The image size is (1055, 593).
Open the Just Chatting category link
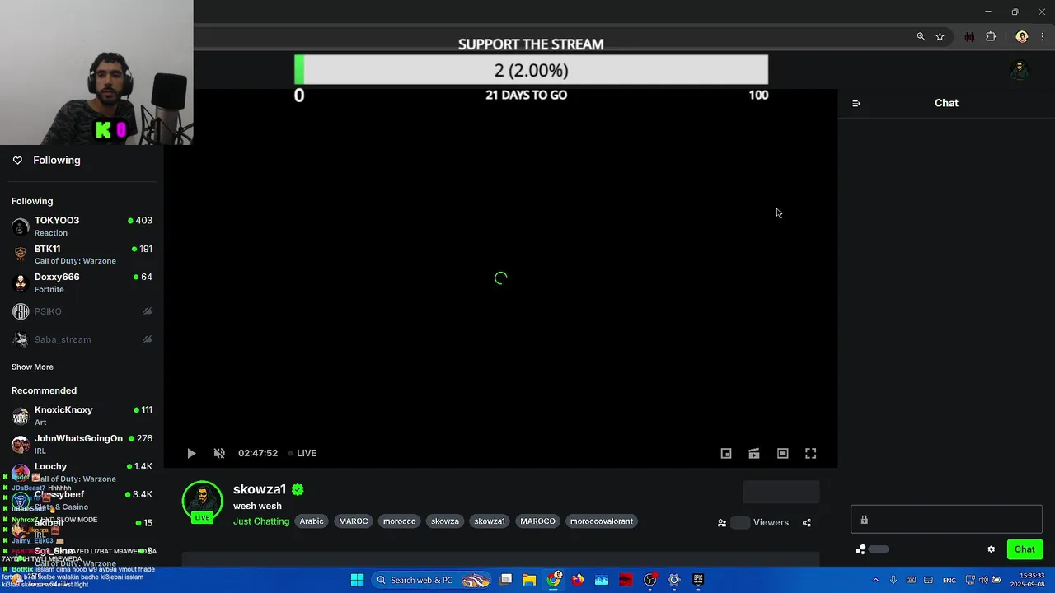pos(261,521)
